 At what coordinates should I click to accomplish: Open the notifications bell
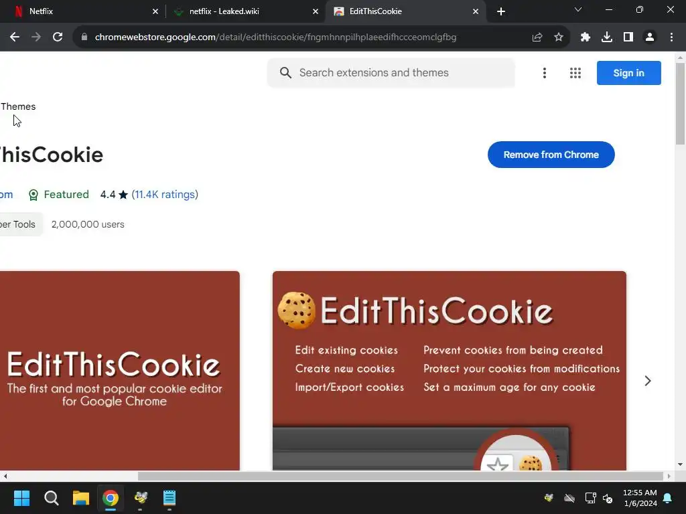click(667, 498)
